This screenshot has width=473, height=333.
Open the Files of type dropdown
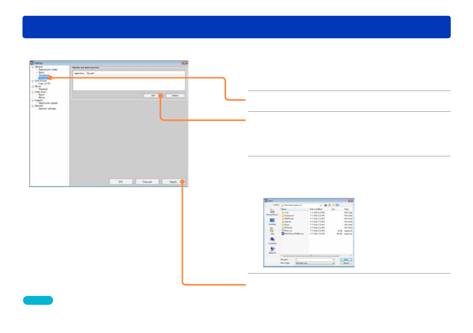315,263
